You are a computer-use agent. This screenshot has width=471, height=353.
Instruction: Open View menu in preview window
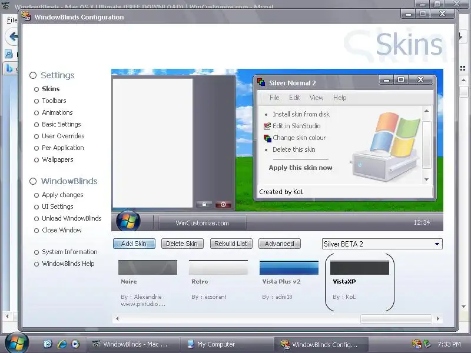pos(316,98)
